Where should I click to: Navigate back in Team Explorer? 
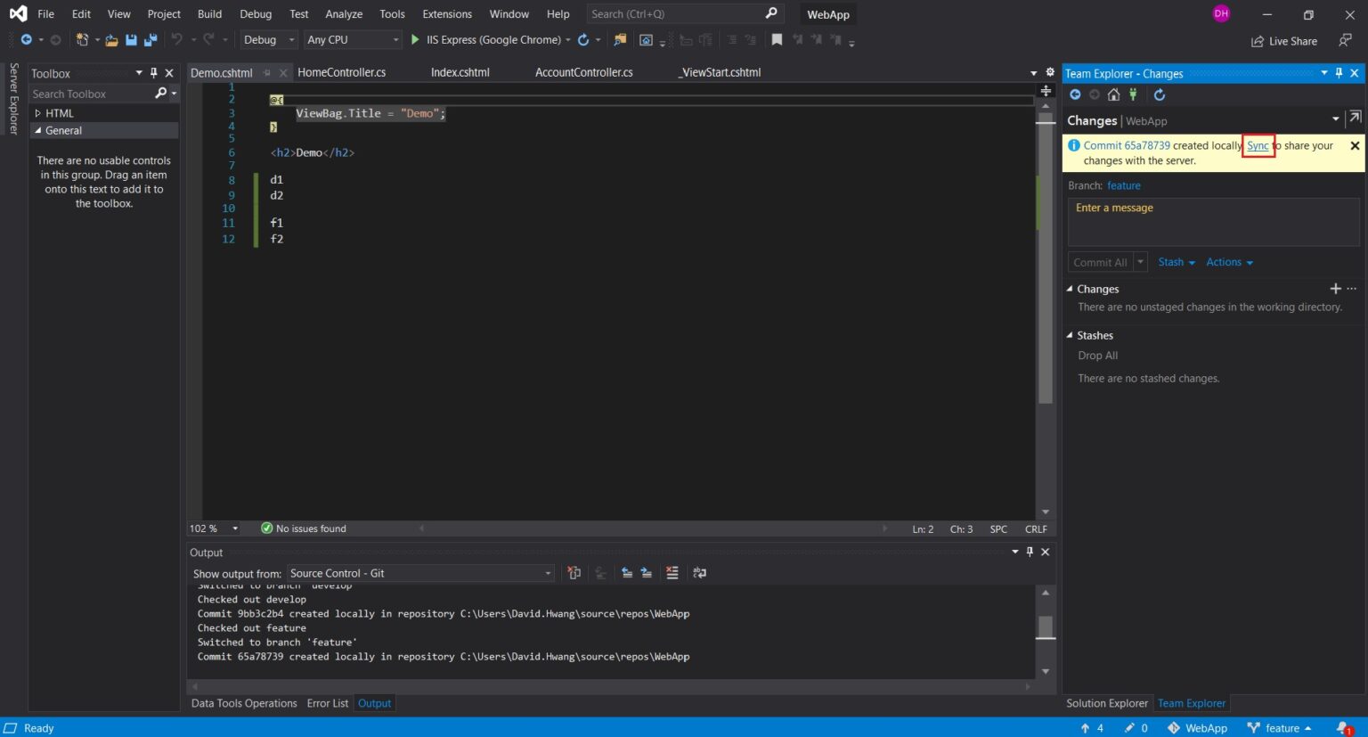coord(1075,94)
